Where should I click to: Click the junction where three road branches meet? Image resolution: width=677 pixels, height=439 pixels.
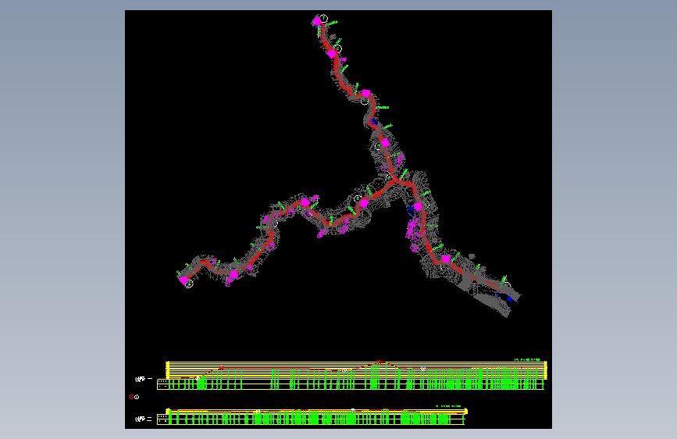tap(395, 180)
